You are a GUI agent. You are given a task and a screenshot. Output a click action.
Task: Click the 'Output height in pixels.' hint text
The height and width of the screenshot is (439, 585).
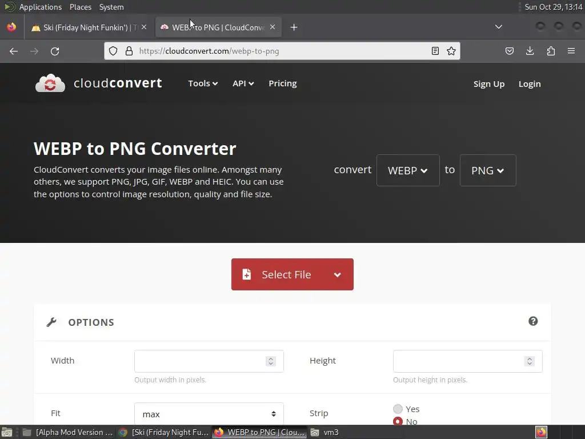click(x=430, y=380)
